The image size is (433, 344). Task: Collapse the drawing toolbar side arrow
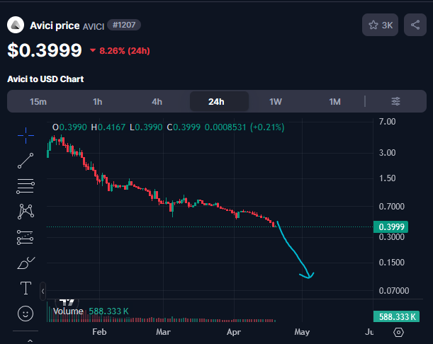coord(43,291)
